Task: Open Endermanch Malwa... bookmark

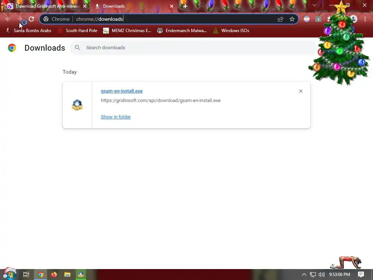Action: [182, 31]
